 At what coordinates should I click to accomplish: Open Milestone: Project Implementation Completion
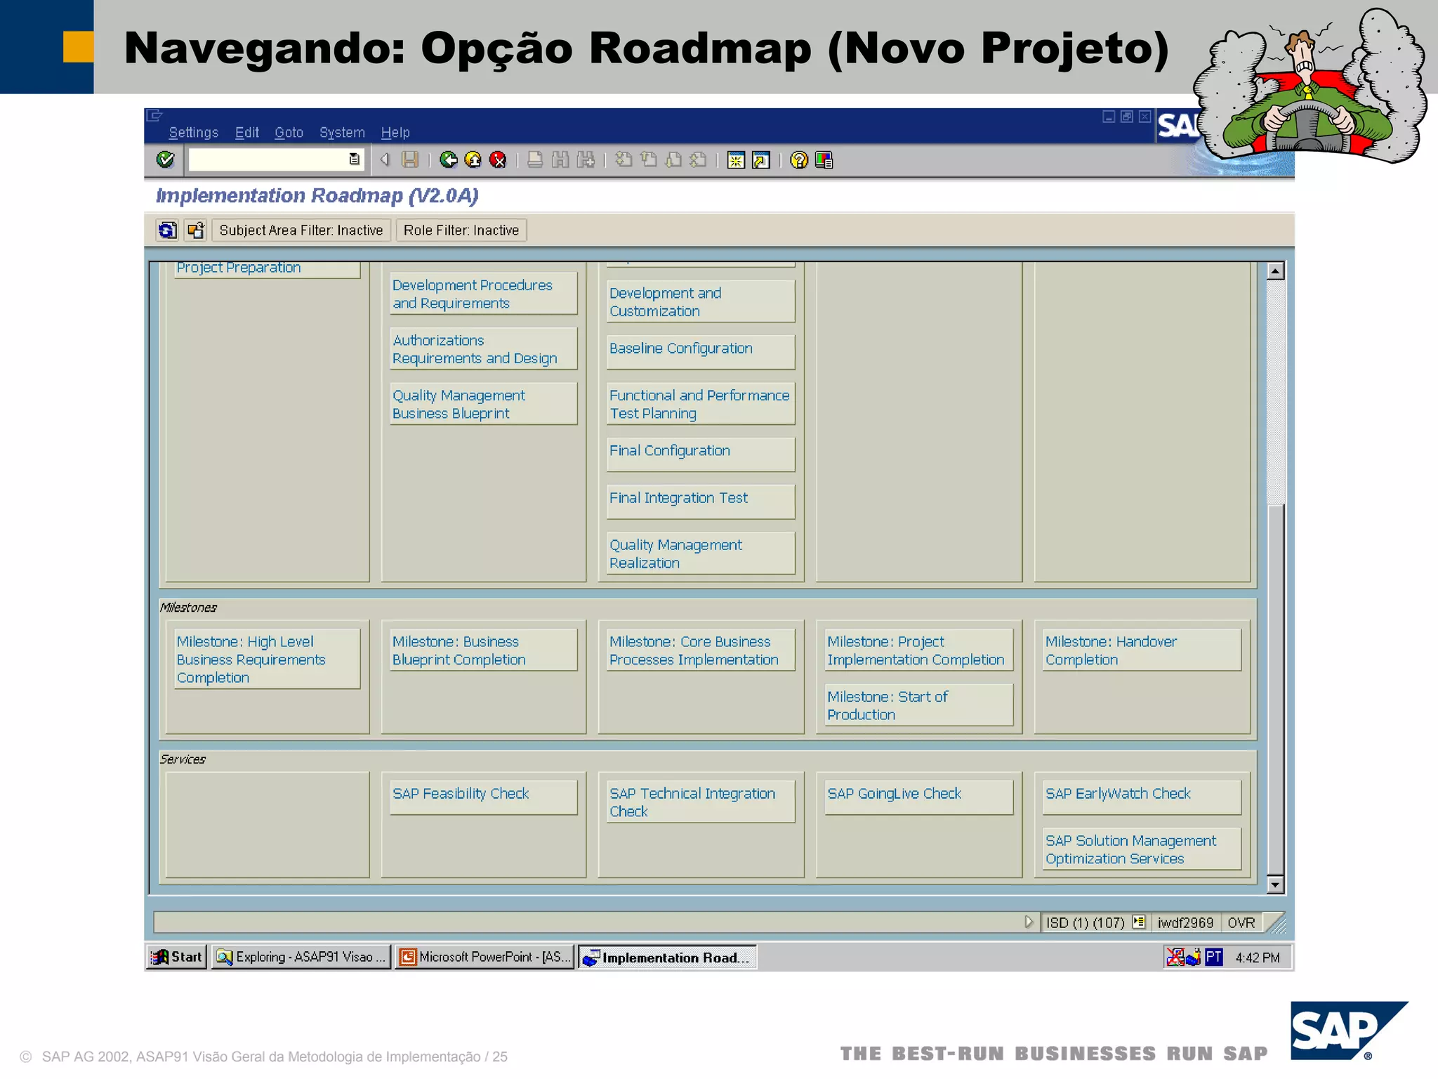click(x=918, y=650)
